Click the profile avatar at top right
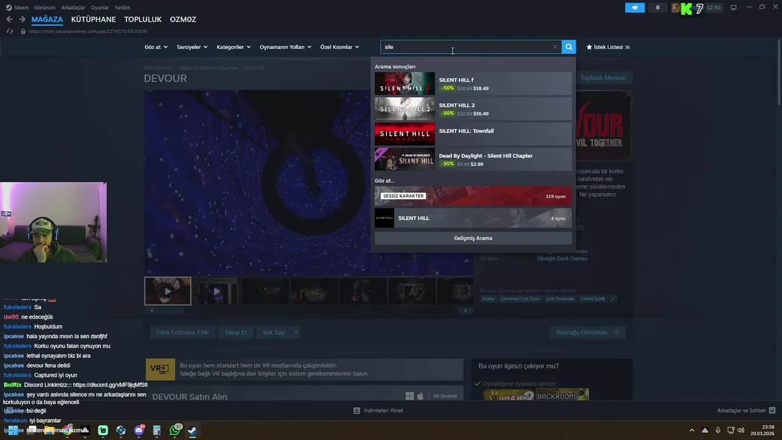 (676, 7)
